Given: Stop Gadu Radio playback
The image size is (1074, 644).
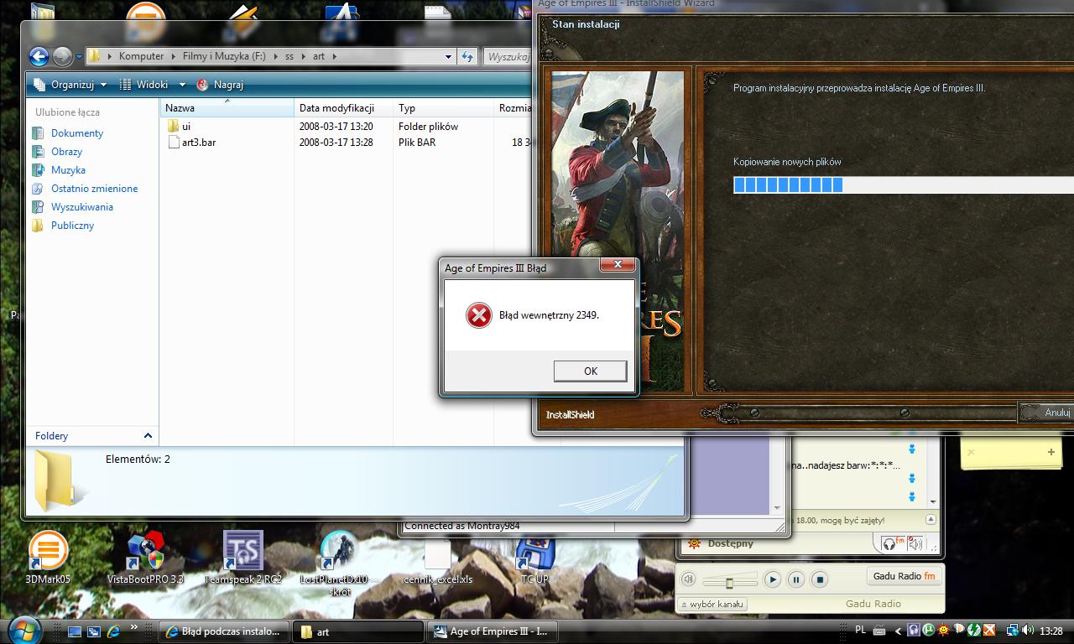Looking at the screenshot, I should tap(820, 579).
